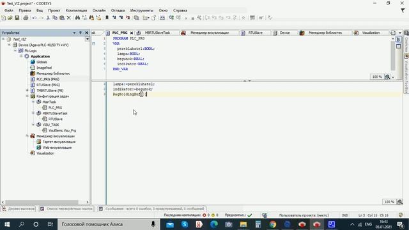Image resolution: width=409 pixels, height=230 pixels.
Task: Click the Delete X toolbar icon
Action: pos(69,18)
